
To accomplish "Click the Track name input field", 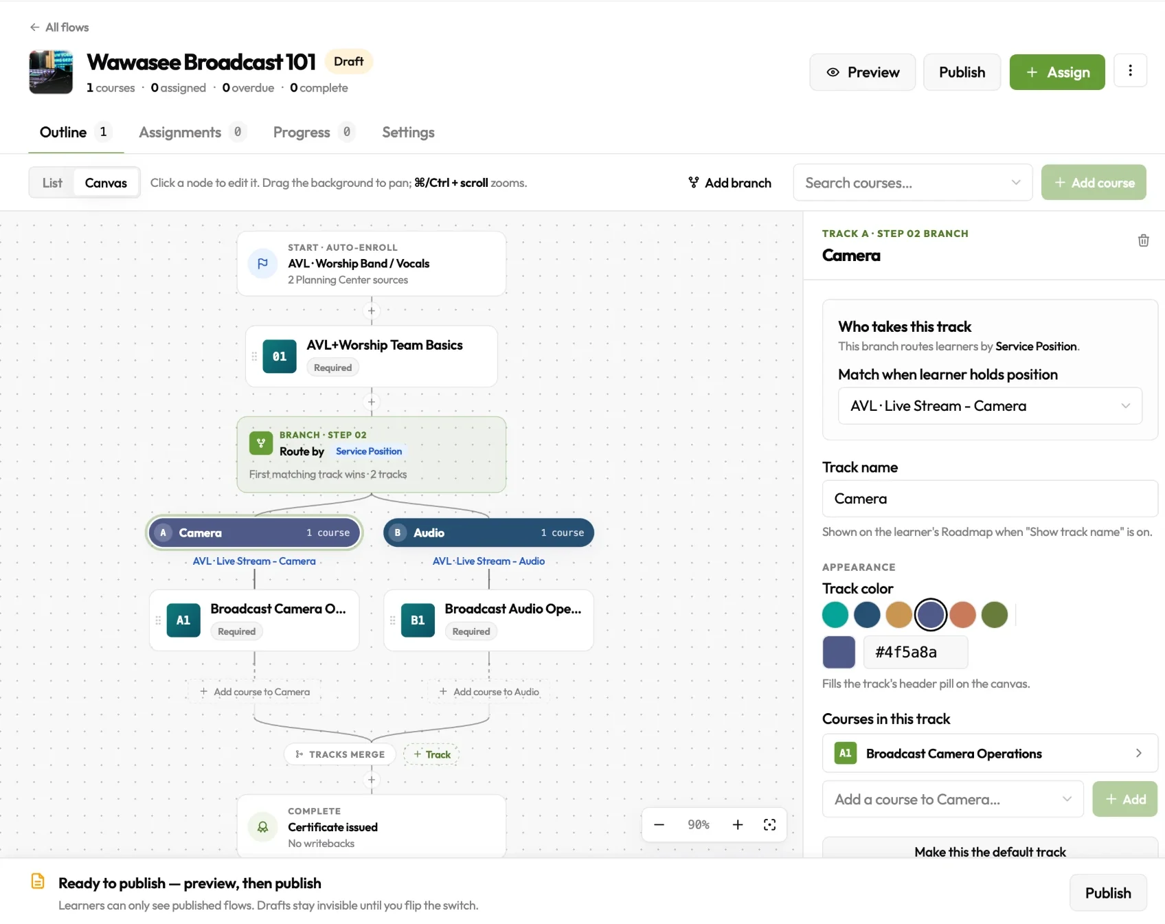I will click(990, 499).
